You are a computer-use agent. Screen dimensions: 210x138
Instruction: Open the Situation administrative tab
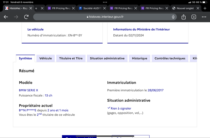point(107,58)
